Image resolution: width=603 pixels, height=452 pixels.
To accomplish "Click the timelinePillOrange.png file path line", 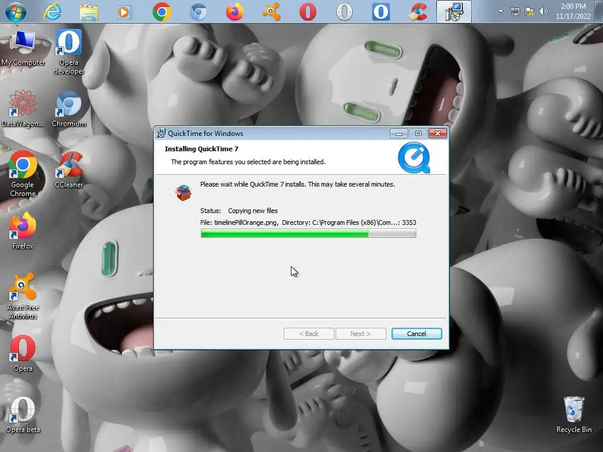I will [x=308, y=222].
